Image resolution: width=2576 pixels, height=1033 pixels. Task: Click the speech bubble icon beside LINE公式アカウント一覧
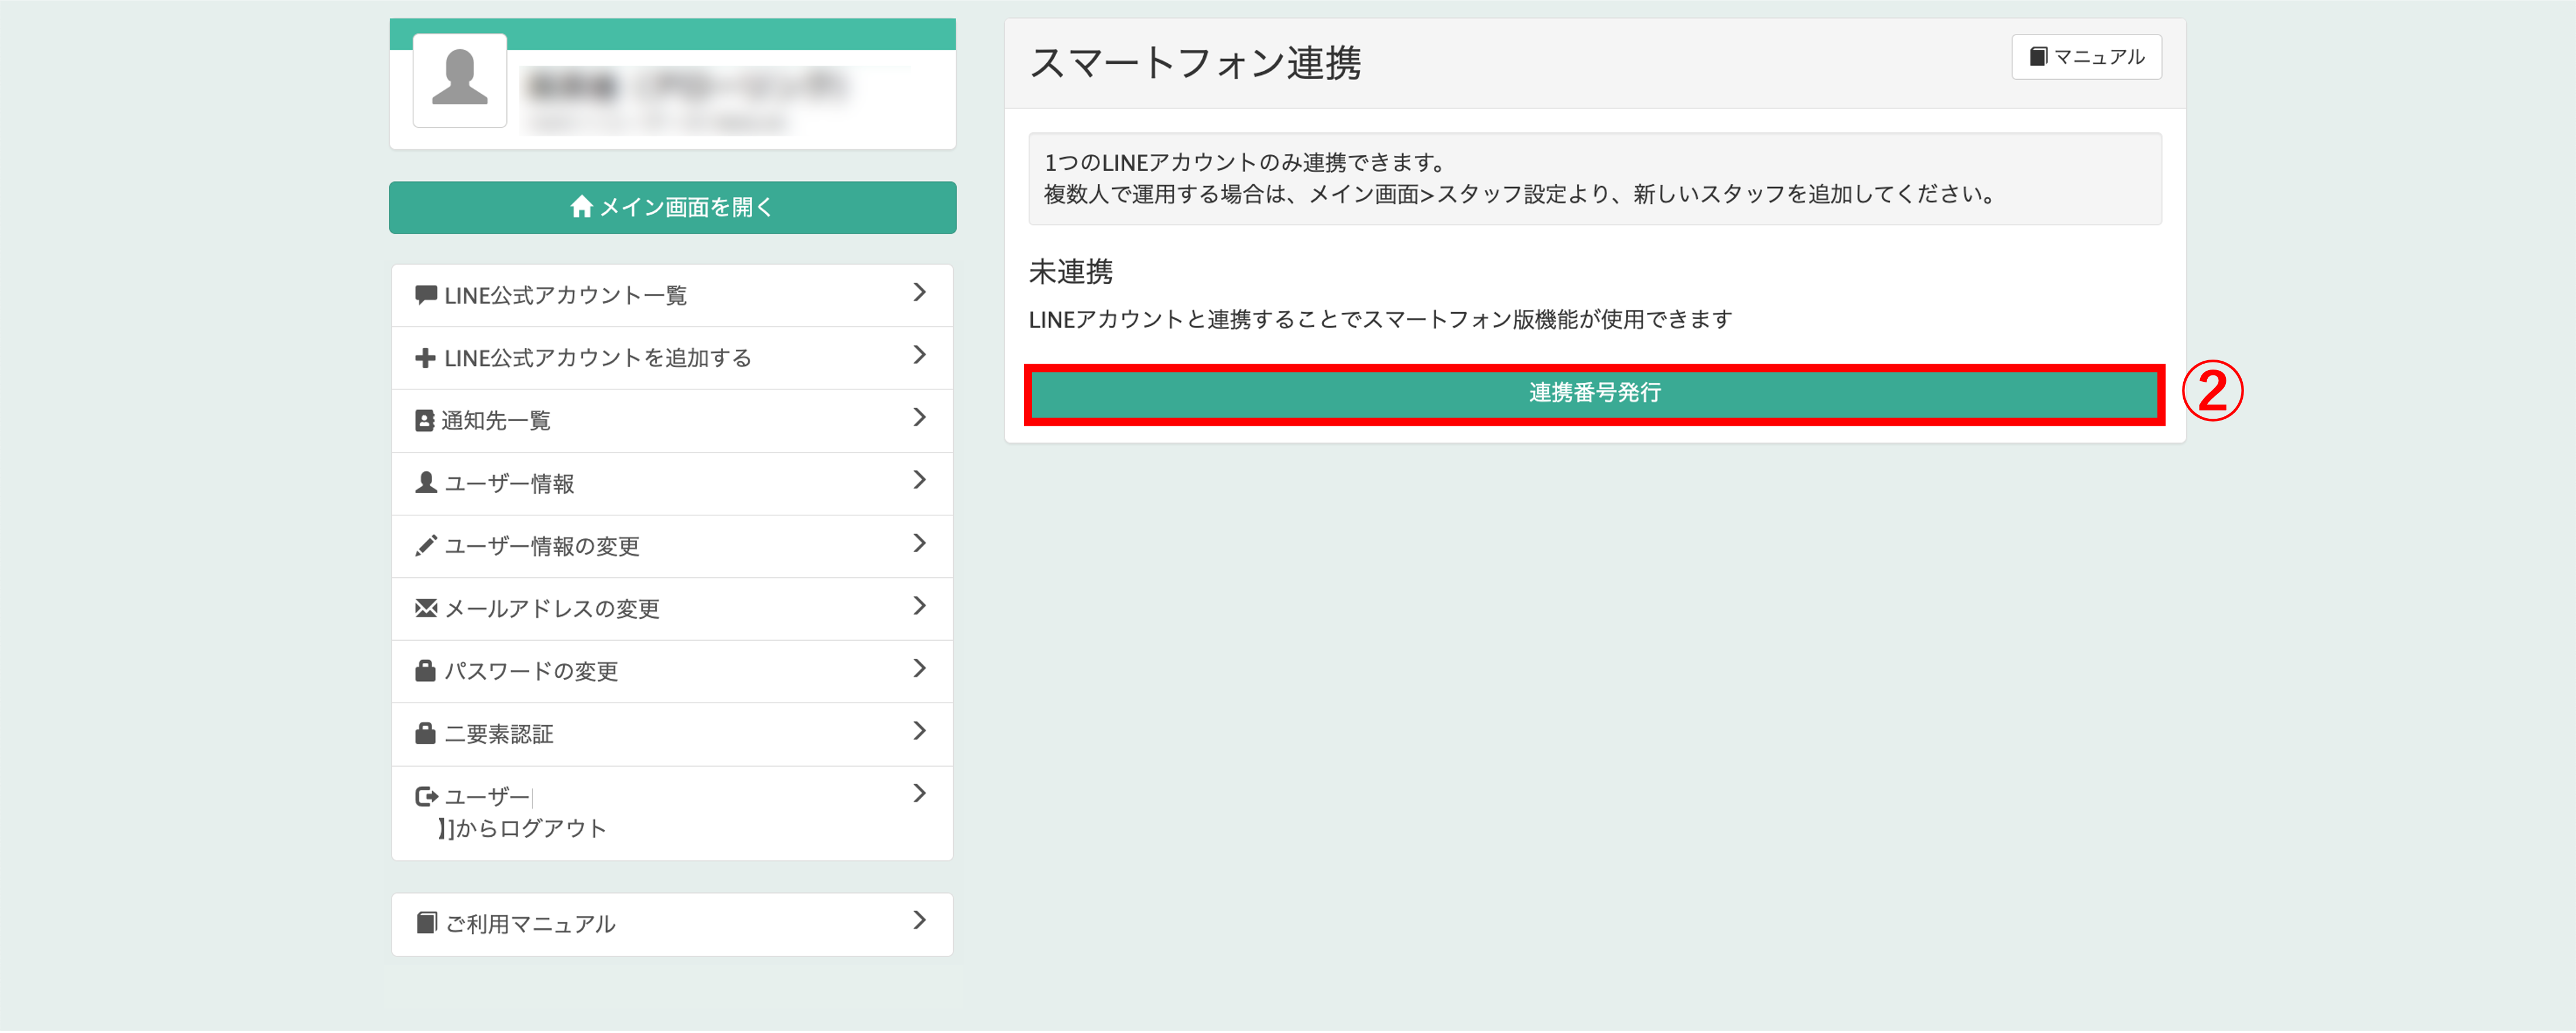coord(425,295)
